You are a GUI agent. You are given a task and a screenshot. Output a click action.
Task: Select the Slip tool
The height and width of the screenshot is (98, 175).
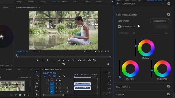[37, 87]
